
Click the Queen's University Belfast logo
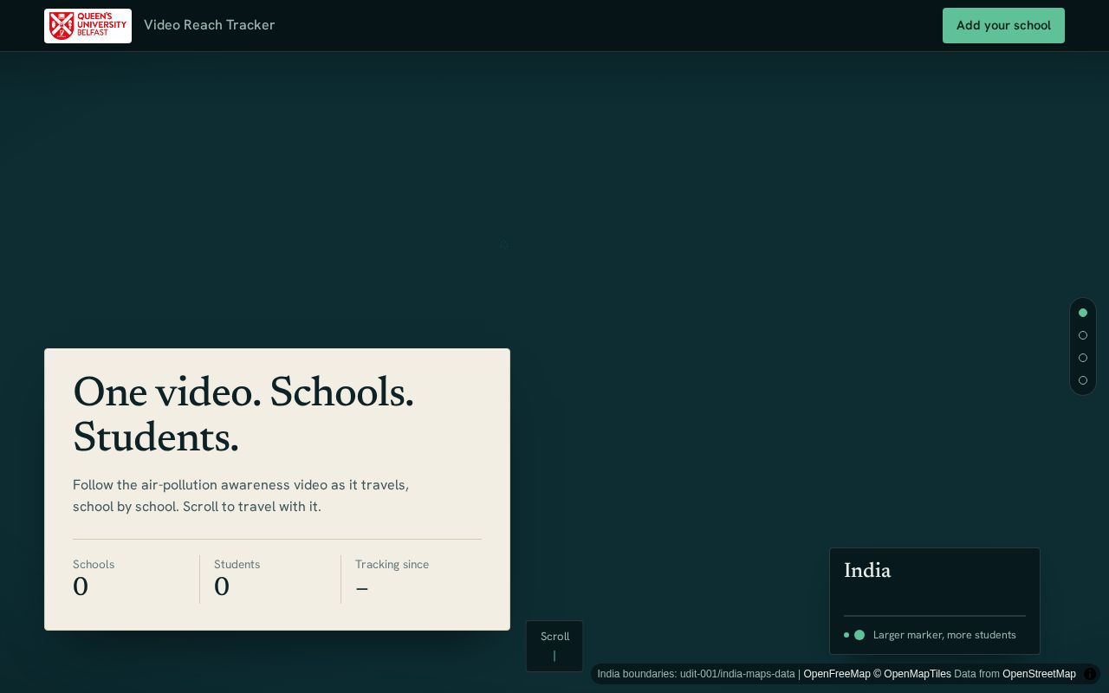click(88, 26)
